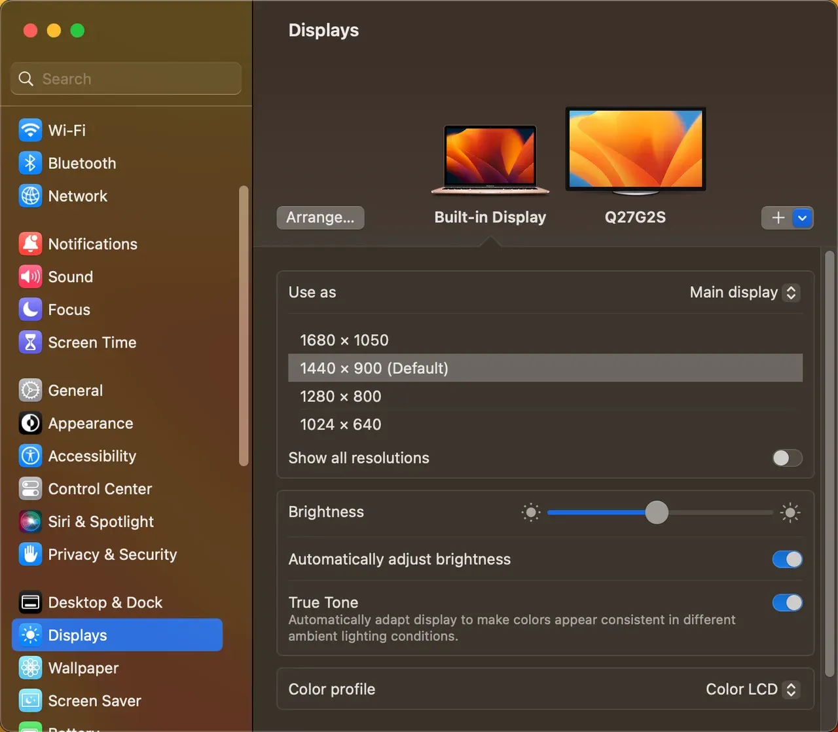
Task: Open Network globe icon
Action: coord(30,196)
